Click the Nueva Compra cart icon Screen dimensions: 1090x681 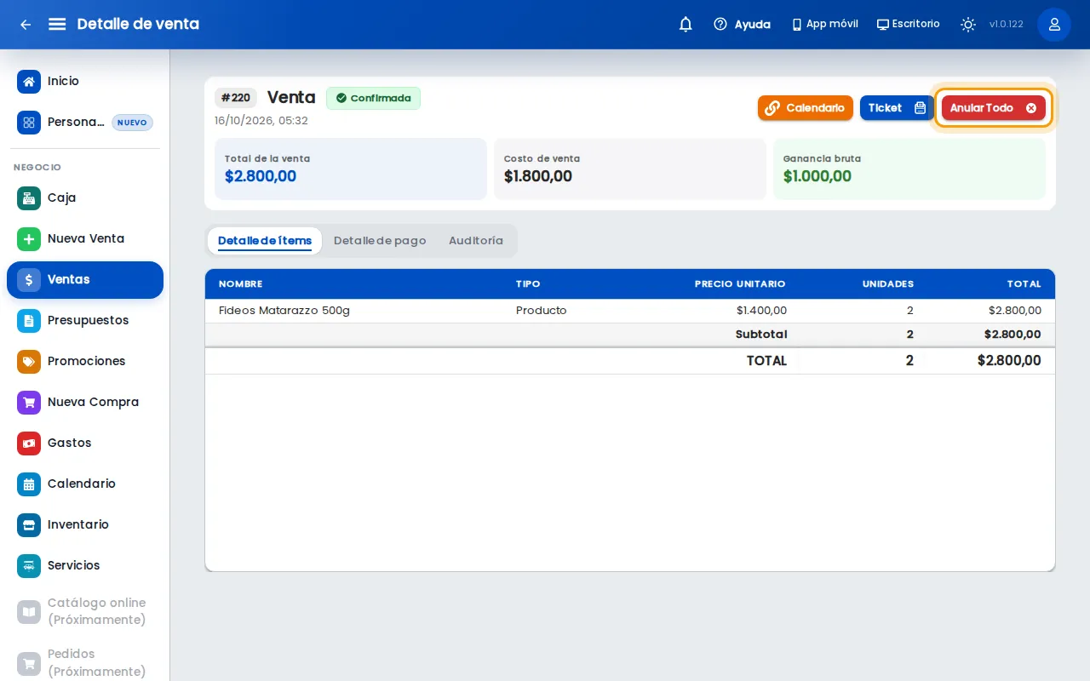[29, 403]
